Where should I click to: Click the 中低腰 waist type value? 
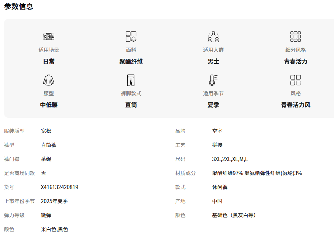[49, 105]
